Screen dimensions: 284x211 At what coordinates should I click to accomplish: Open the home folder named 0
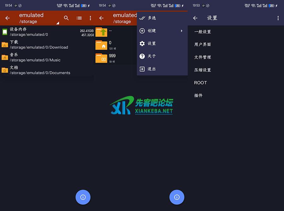pos(101,45)
